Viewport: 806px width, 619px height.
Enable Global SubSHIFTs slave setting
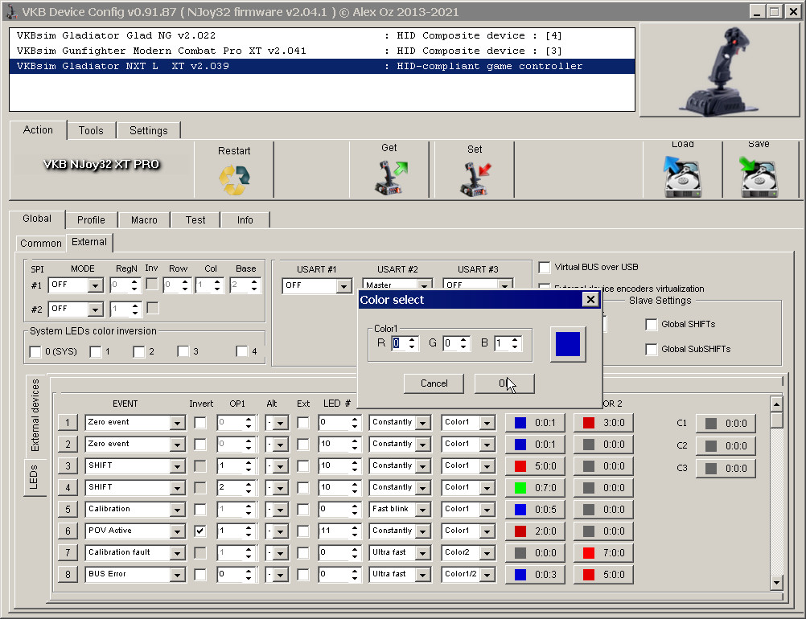pos(652,350)
